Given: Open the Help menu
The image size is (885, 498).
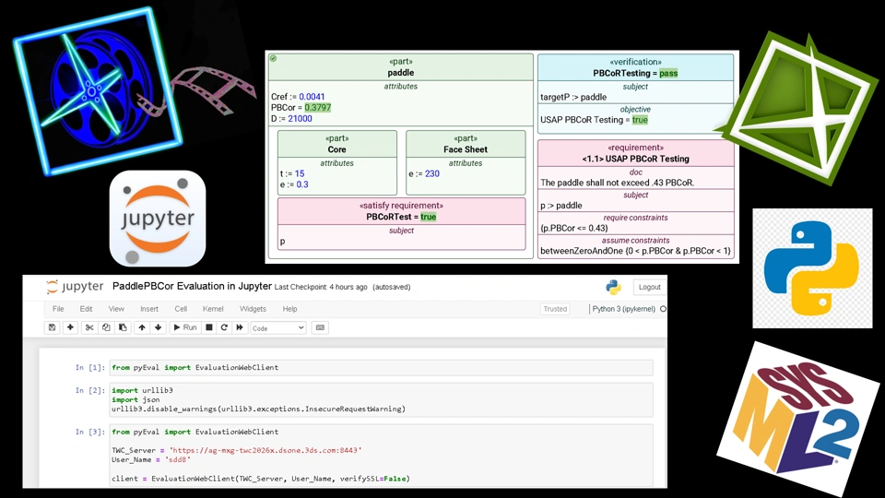Looking at the screenshot, I should coord(289,309).
